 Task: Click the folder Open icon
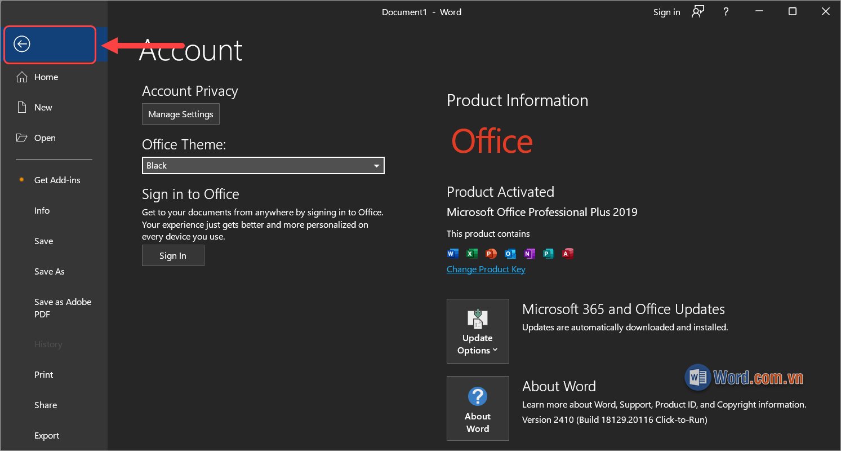22,138
